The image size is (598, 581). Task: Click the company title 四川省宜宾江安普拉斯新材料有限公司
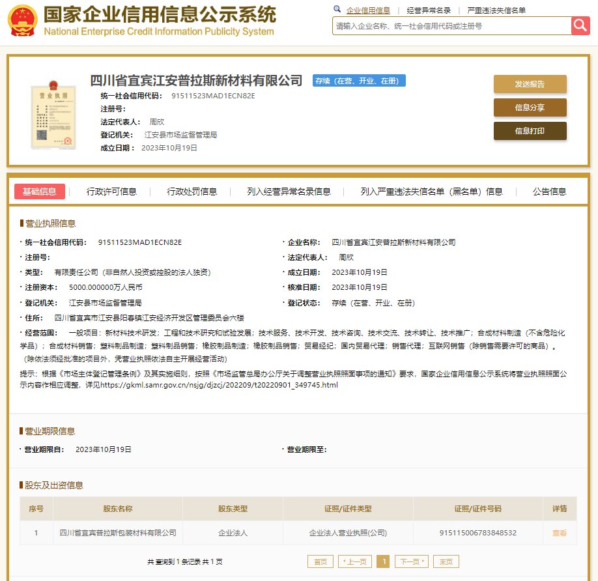coord(196,80)
